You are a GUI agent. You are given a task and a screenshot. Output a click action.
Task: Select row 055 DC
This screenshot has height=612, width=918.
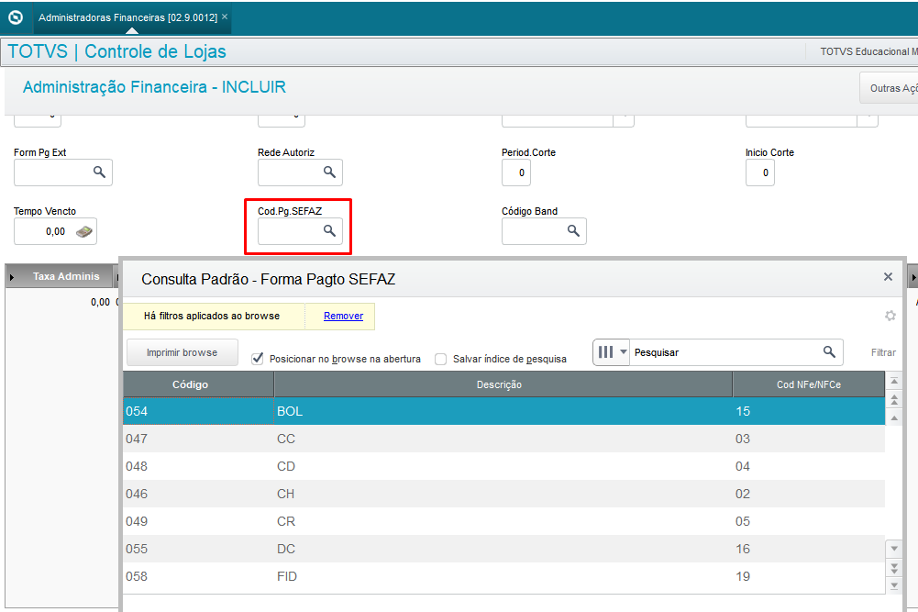pyautogui.click(x=504, y=549)
